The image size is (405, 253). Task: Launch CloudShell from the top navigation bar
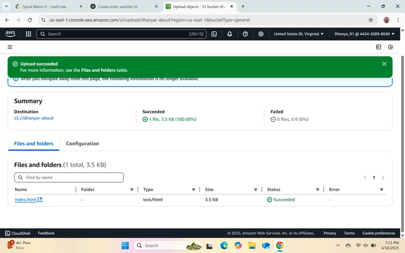tap(214, 34)
